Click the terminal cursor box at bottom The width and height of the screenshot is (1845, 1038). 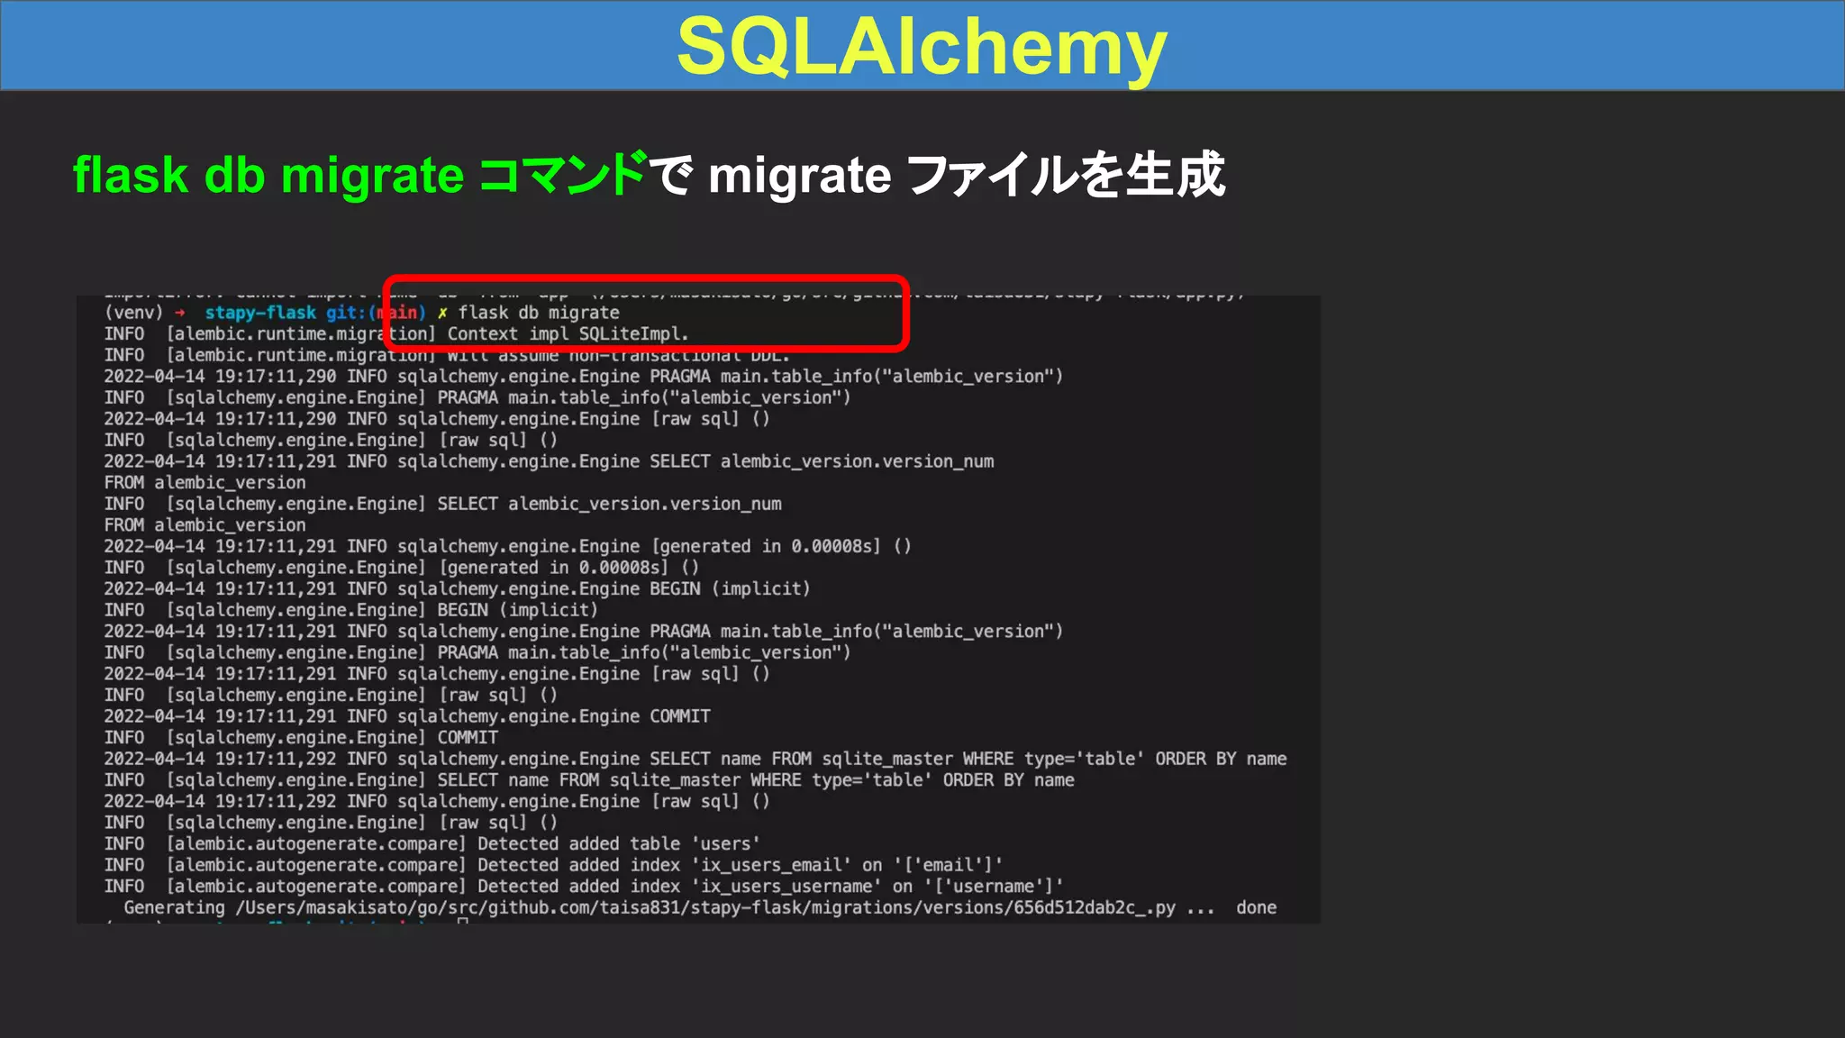click(x=462, y=920)
